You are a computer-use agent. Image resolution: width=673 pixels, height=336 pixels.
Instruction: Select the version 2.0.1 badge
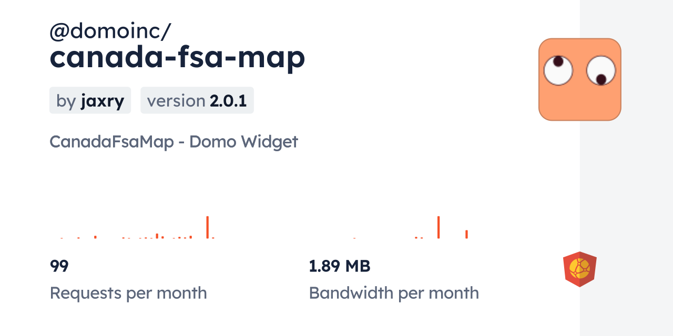(197, 100)
